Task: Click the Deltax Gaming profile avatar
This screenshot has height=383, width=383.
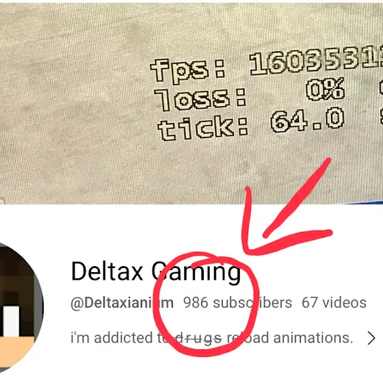Action: (21, 308)
